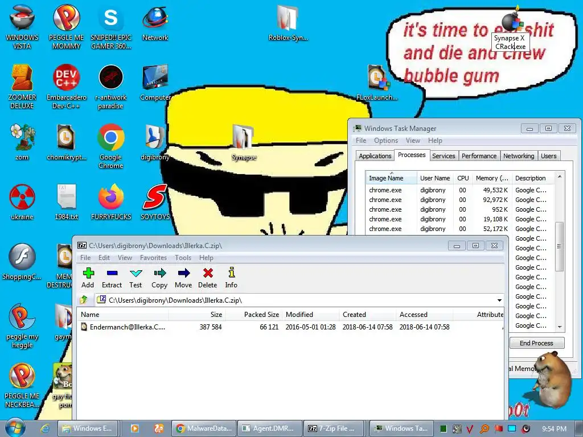Click the Embarcadero Dev-C++ desktop icon

coord(66,87)
